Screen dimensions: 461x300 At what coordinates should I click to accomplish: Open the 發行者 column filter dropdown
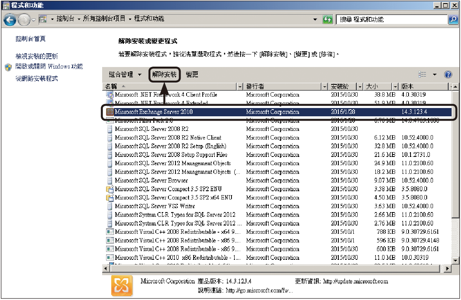[x=325, y=87]
